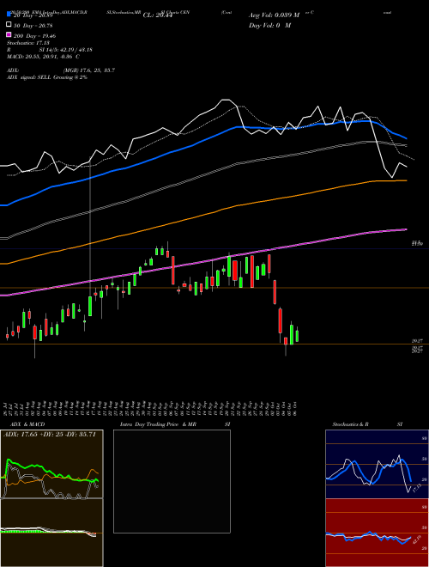Click the 42.19 value label on the RSI chart
This screenshot has height=567, width=429.
pos(418,540)
